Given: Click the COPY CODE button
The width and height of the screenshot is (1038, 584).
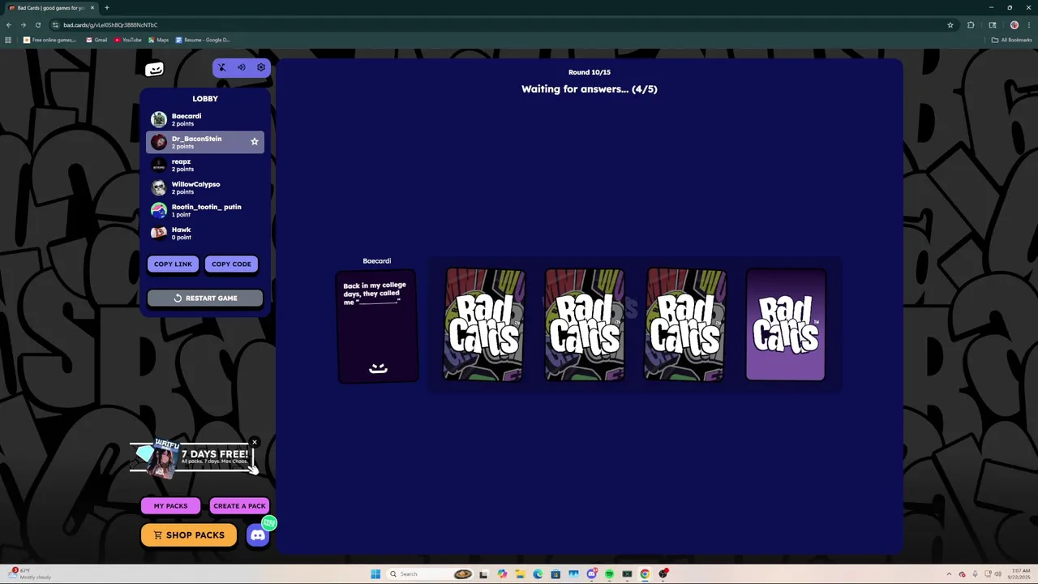Looking at the screenshot, I should point(231,264).
